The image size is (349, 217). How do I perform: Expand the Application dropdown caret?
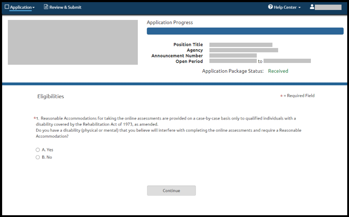pos(33,7)
